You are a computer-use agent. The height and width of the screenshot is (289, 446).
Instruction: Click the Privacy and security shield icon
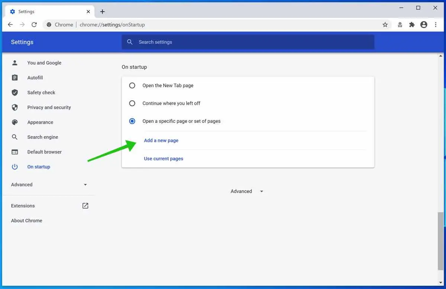15,107
